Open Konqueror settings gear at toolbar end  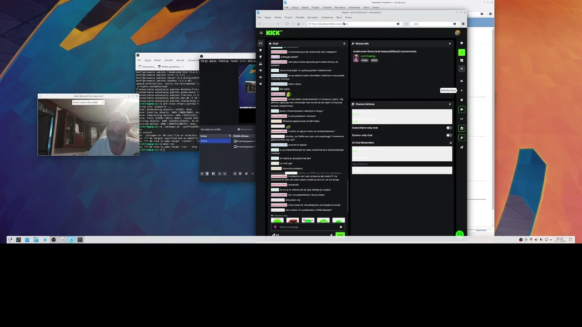pos(463,24)
